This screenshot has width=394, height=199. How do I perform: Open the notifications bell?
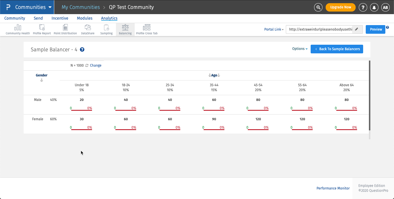pos(374,7)
